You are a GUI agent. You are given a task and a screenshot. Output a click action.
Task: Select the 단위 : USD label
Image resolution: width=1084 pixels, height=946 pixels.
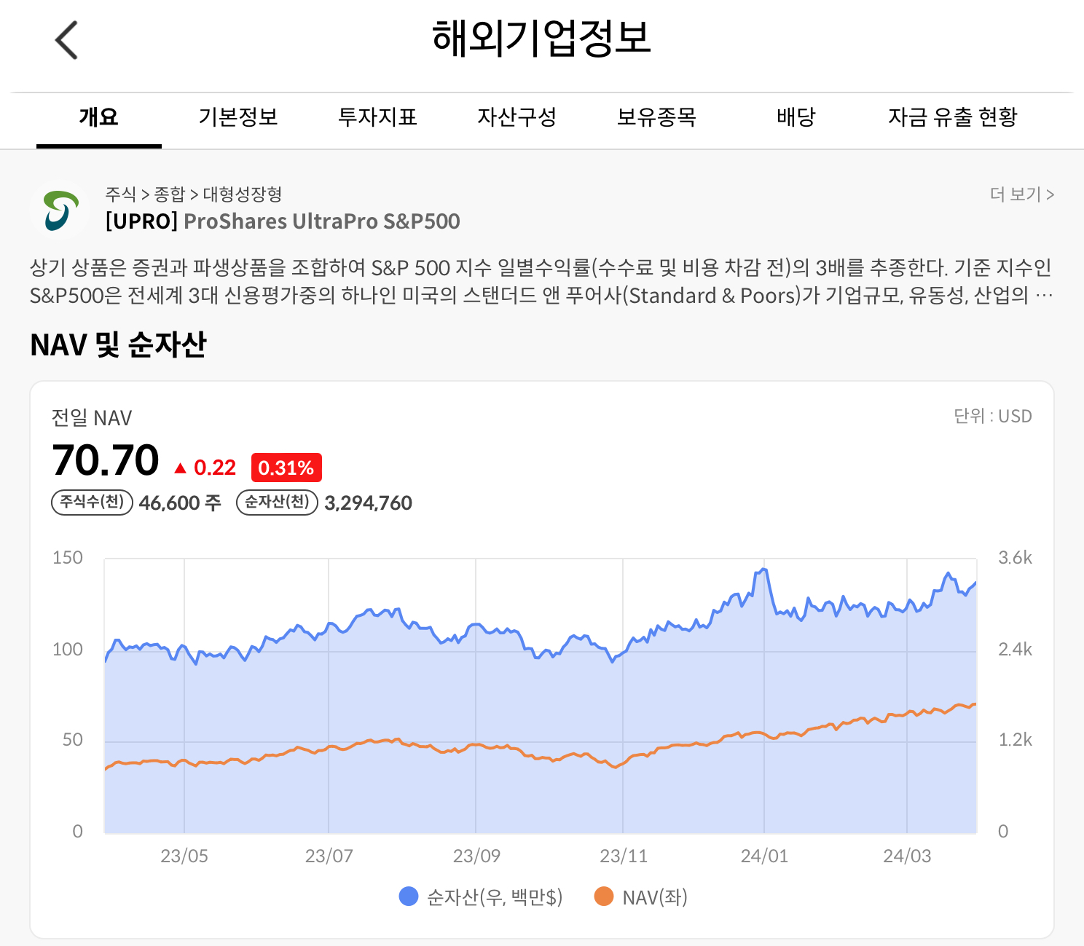point(993,417)
